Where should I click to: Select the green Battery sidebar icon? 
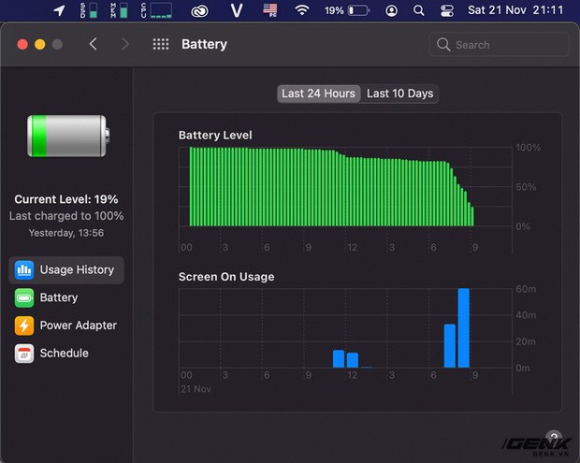pos(24,297)
